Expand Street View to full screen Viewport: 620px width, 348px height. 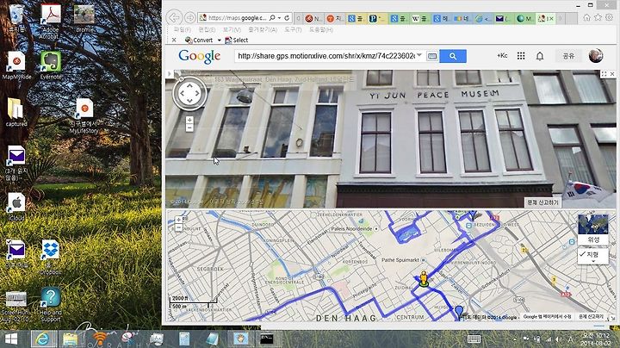pos(604,74)
